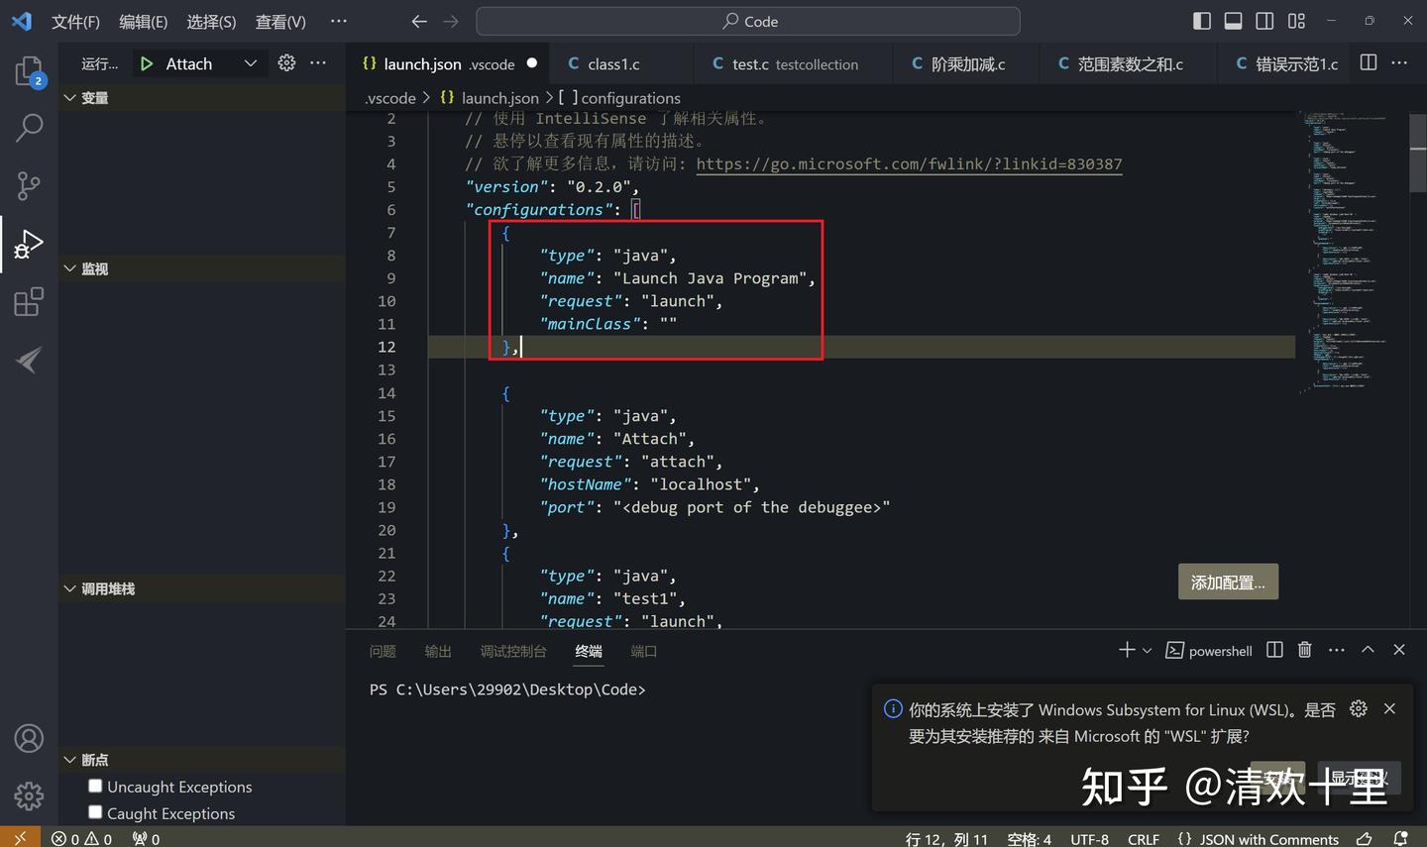Click the 添加配置... button
Image resolution: width=1427 pixels, height=847 pixels.
tap(1228, 582)
